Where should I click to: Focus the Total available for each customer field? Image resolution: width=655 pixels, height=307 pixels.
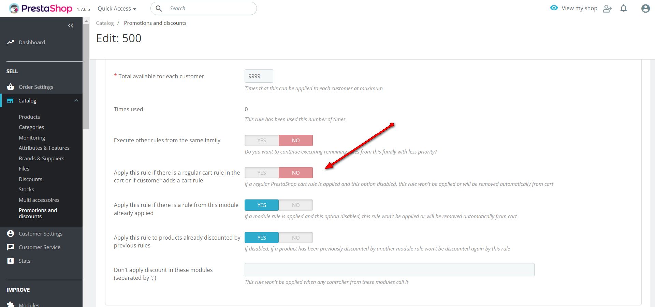[x=259, y=76]
